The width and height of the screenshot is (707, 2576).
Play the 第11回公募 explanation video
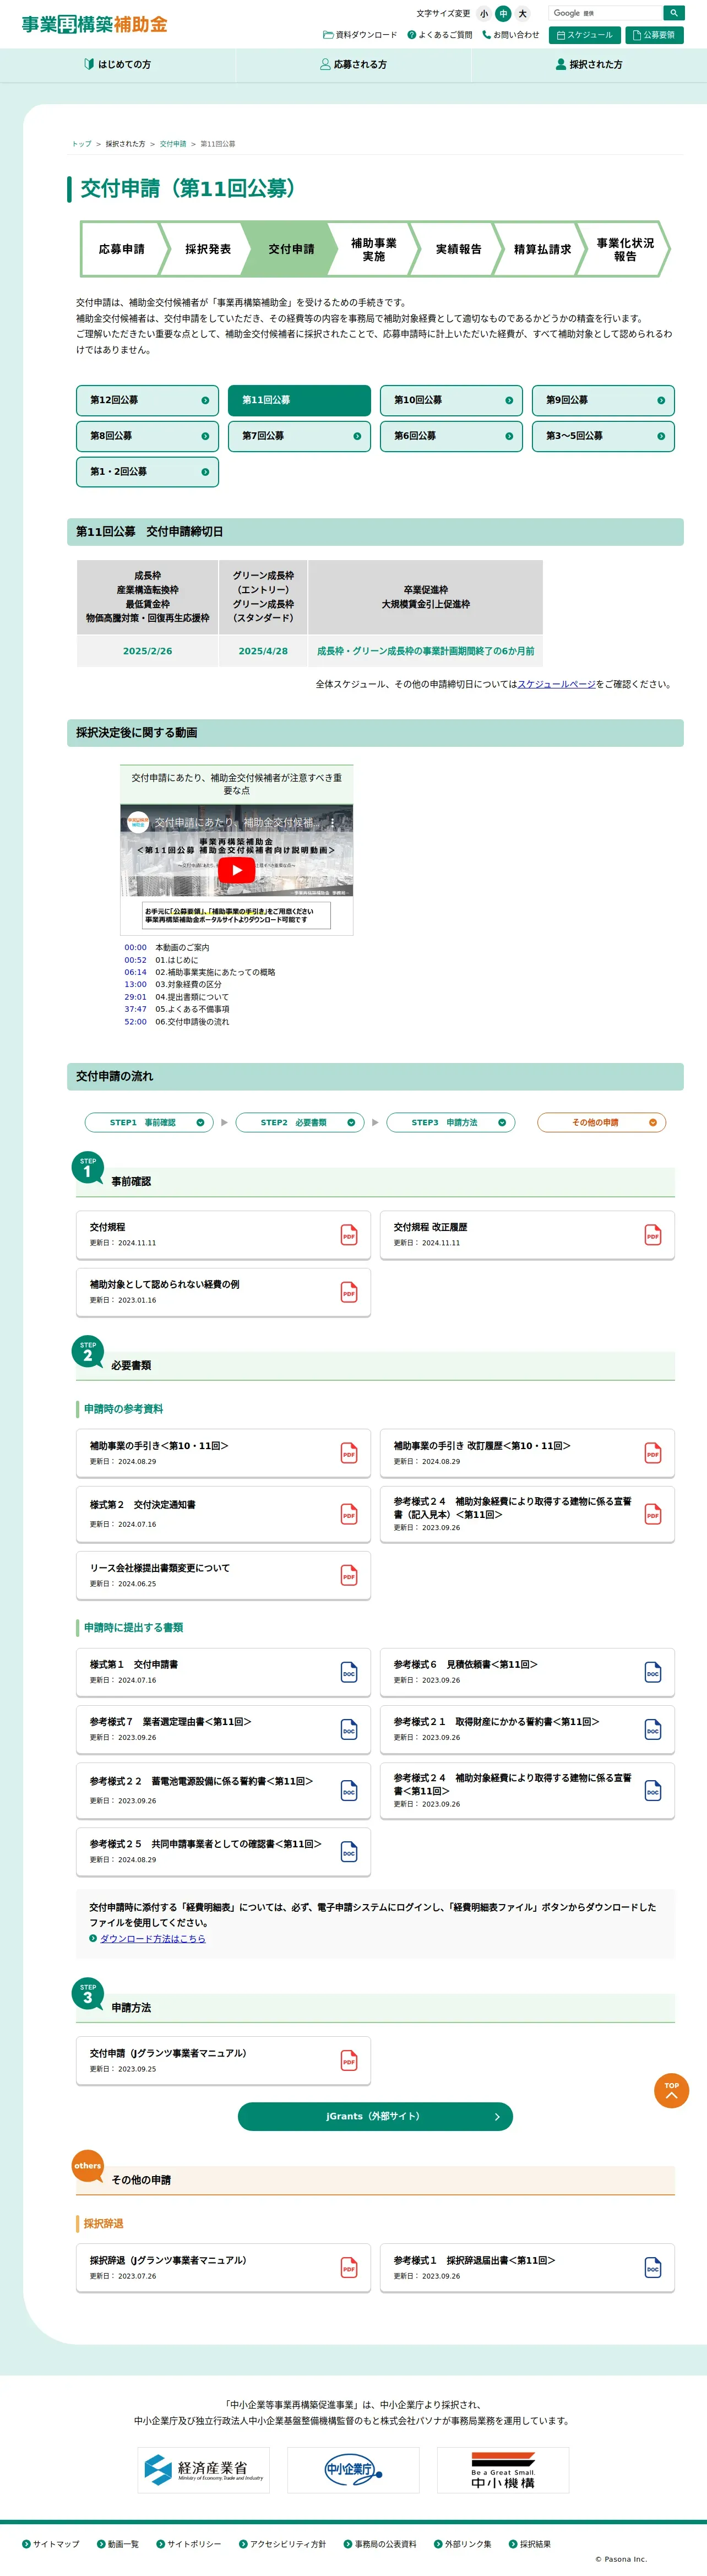[x=237, y=869]
